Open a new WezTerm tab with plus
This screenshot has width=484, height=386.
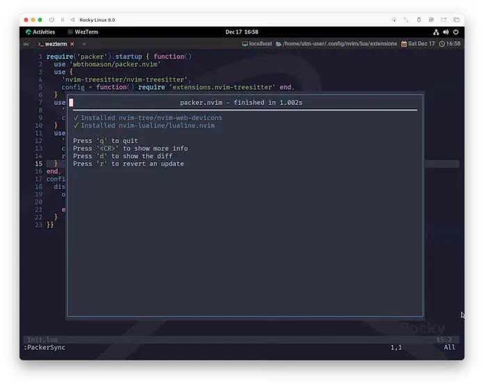coord(84,44)
